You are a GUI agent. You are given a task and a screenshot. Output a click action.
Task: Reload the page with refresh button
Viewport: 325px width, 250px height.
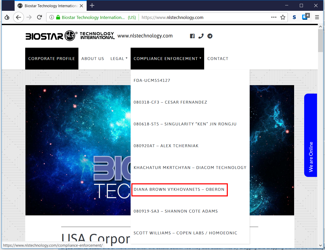pos(39,17)
